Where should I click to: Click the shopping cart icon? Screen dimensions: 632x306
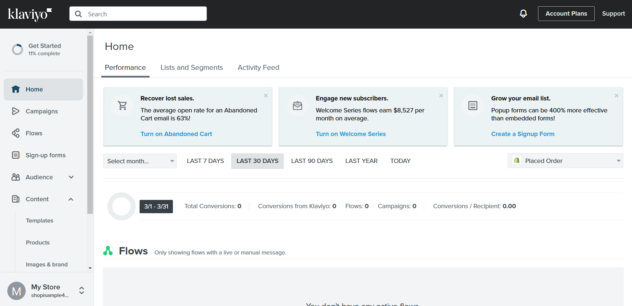[122, 105]
